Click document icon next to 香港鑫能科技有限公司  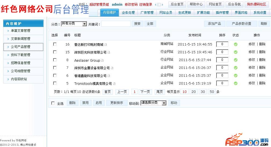(109, 76)
